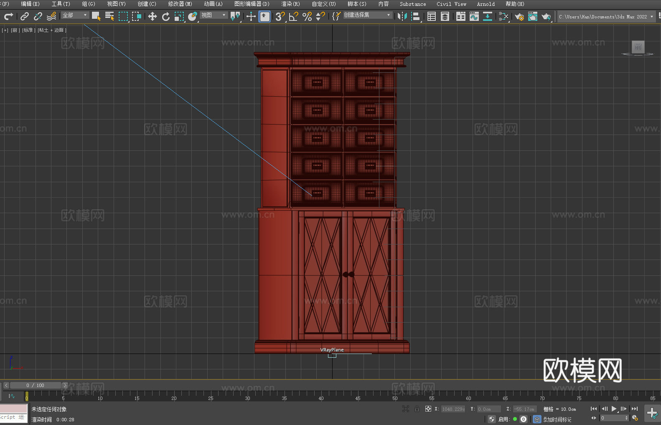Toggle the 3D Snaps button

point(280,16)
